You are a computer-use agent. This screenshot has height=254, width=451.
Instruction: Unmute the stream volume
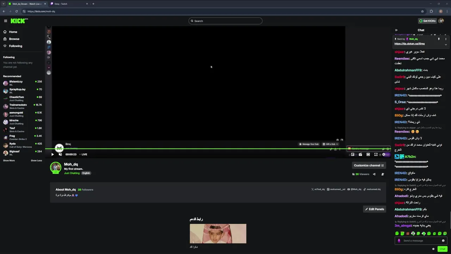(60, 154)
